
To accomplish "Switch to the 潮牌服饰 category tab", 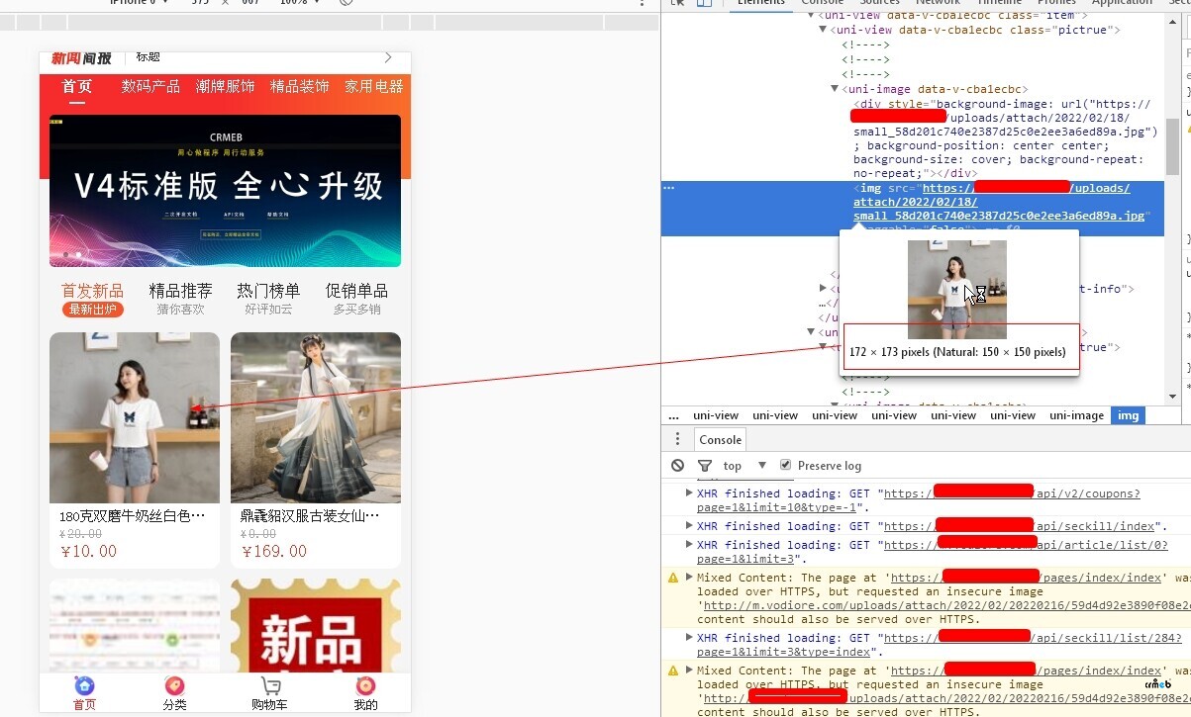I will click(226, 87).
